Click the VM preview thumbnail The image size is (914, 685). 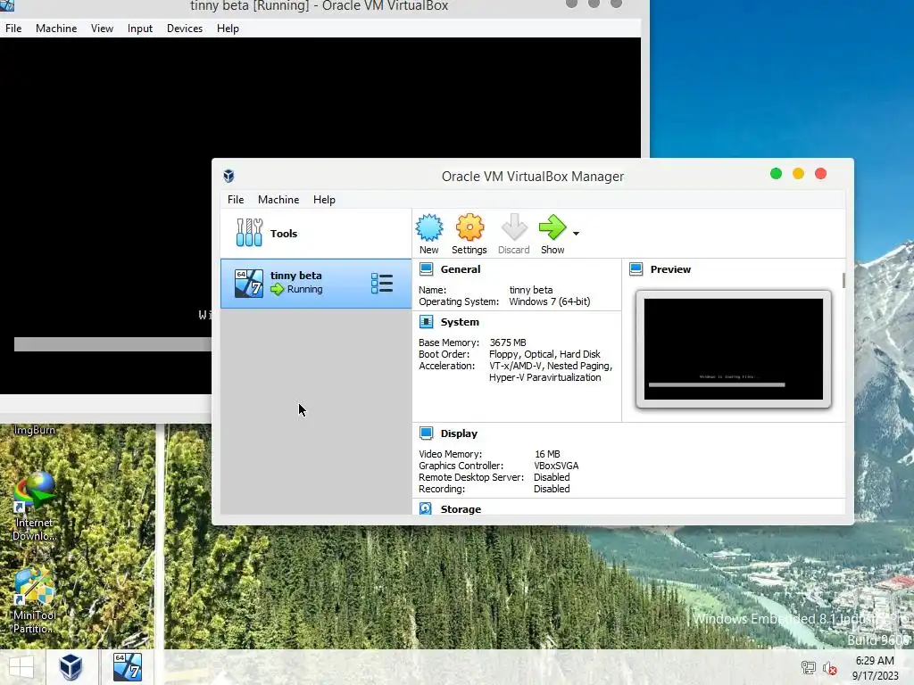[x=734, y=349]
